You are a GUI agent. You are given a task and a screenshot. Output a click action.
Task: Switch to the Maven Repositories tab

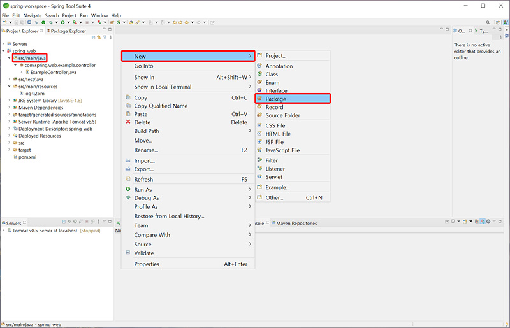(x=294, y=223)
